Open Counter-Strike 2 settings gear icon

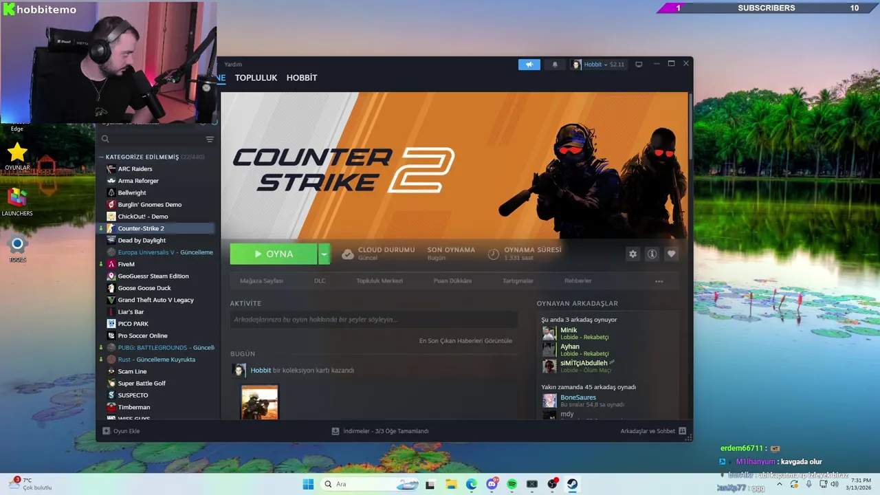pyautogui.click(x=632, y=254)
